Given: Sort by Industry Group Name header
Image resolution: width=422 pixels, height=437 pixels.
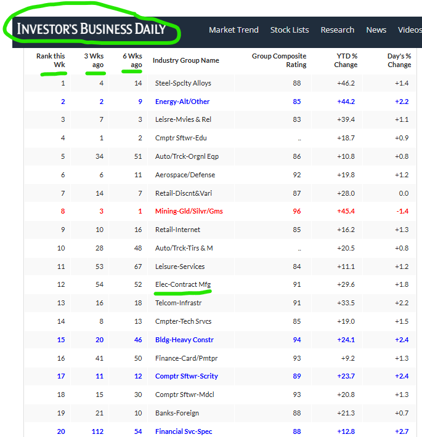Looking at the screenshot, I should tap(186, 60).
